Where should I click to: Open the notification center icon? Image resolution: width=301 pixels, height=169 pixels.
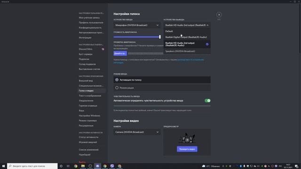pyautogui.click(x=297, y=166)
